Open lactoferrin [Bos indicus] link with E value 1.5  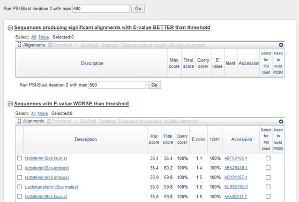click(47, 177)
